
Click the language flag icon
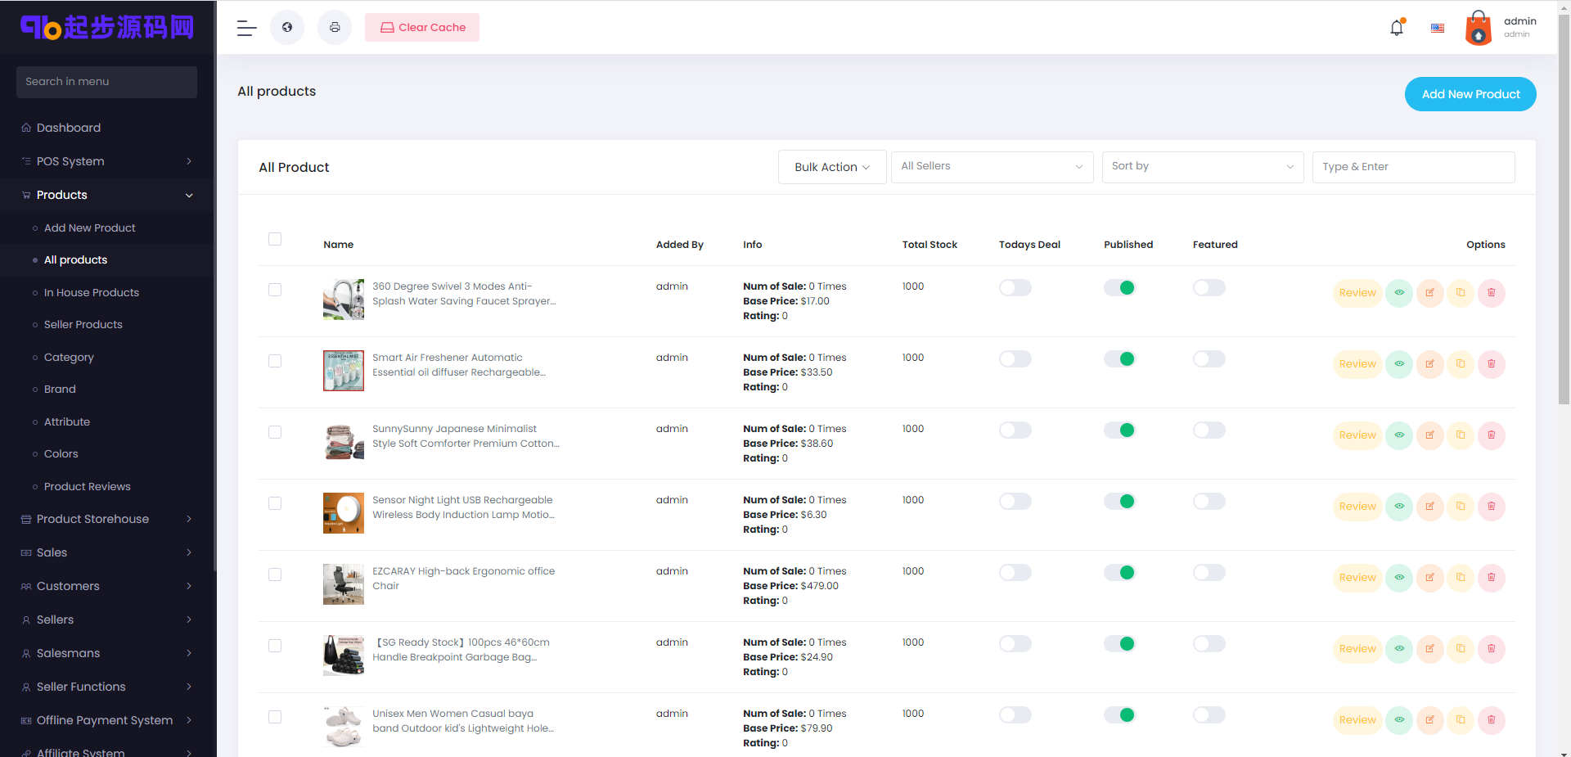1438,28
